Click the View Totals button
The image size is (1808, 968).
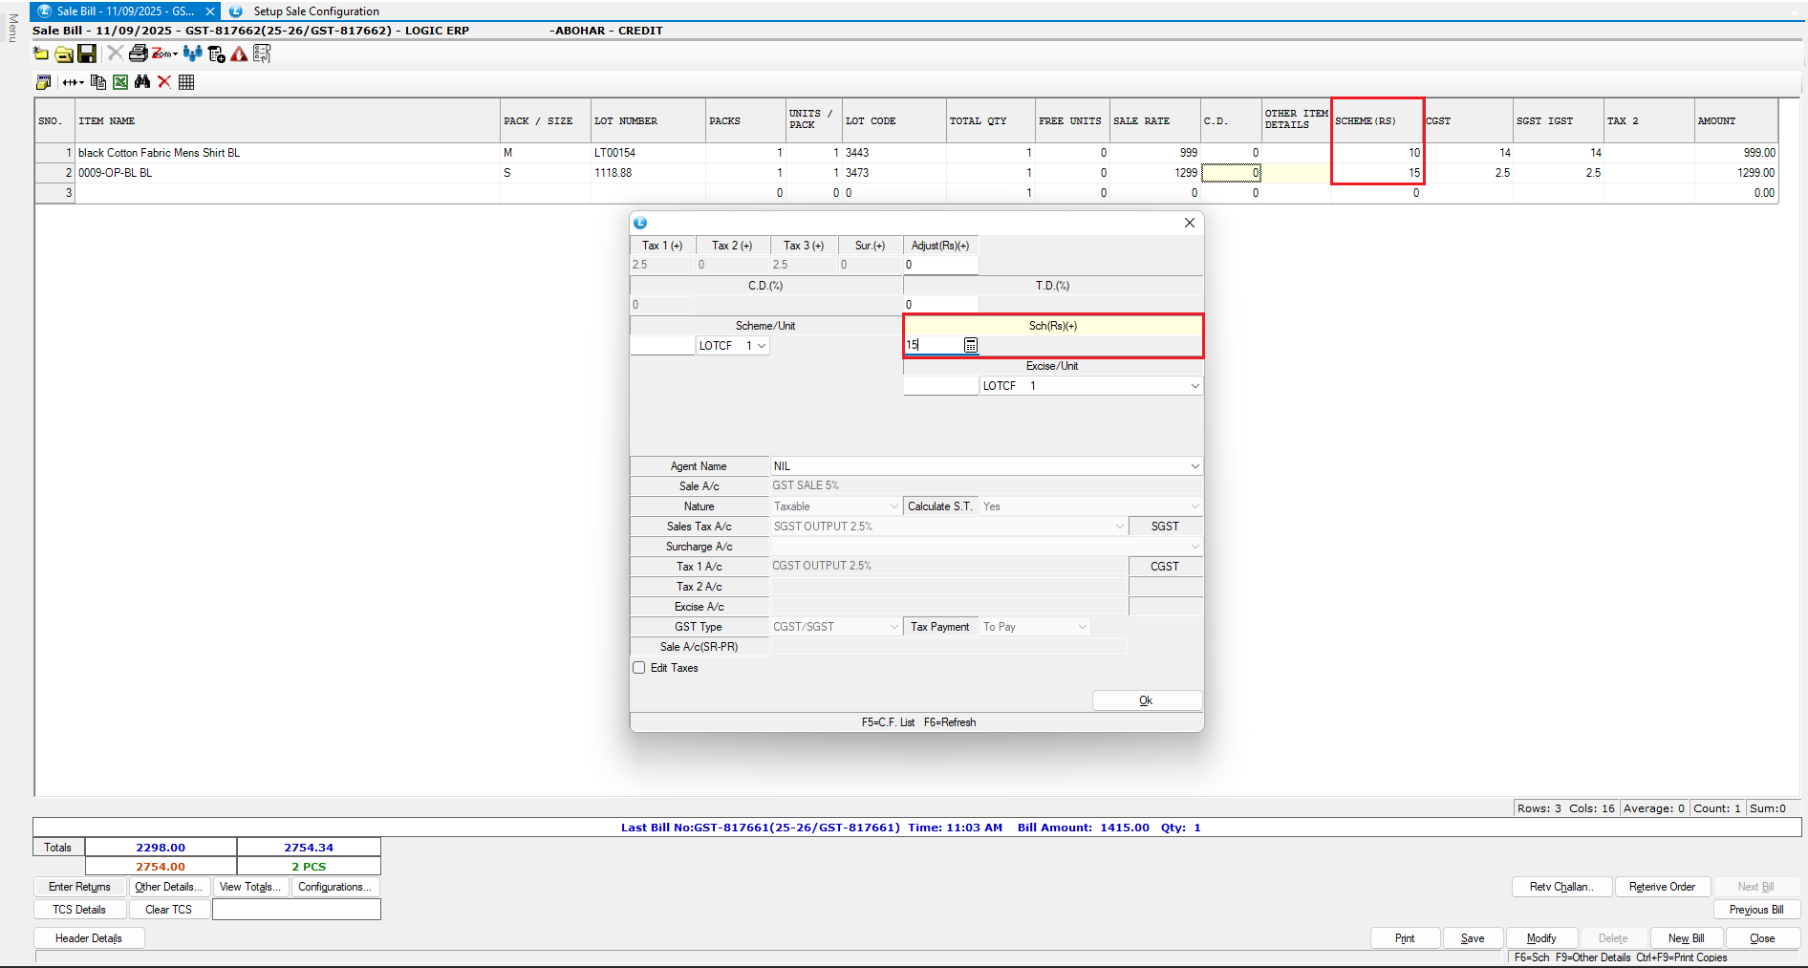pos(249,887)
